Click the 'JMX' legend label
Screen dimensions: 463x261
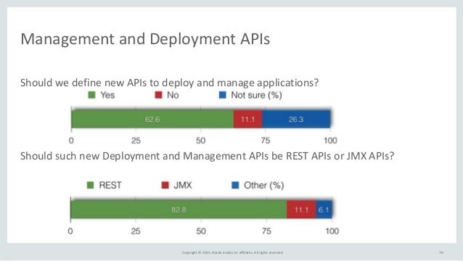coord(183,185)
